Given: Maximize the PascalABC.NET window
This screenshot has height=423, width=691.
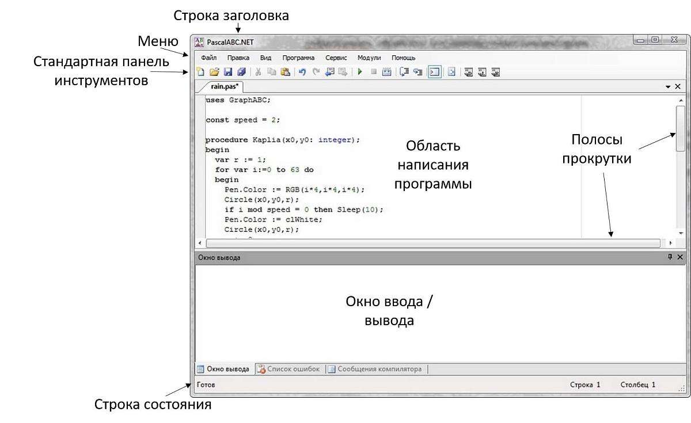Looking at the screenshot, I should click(656, 40).
